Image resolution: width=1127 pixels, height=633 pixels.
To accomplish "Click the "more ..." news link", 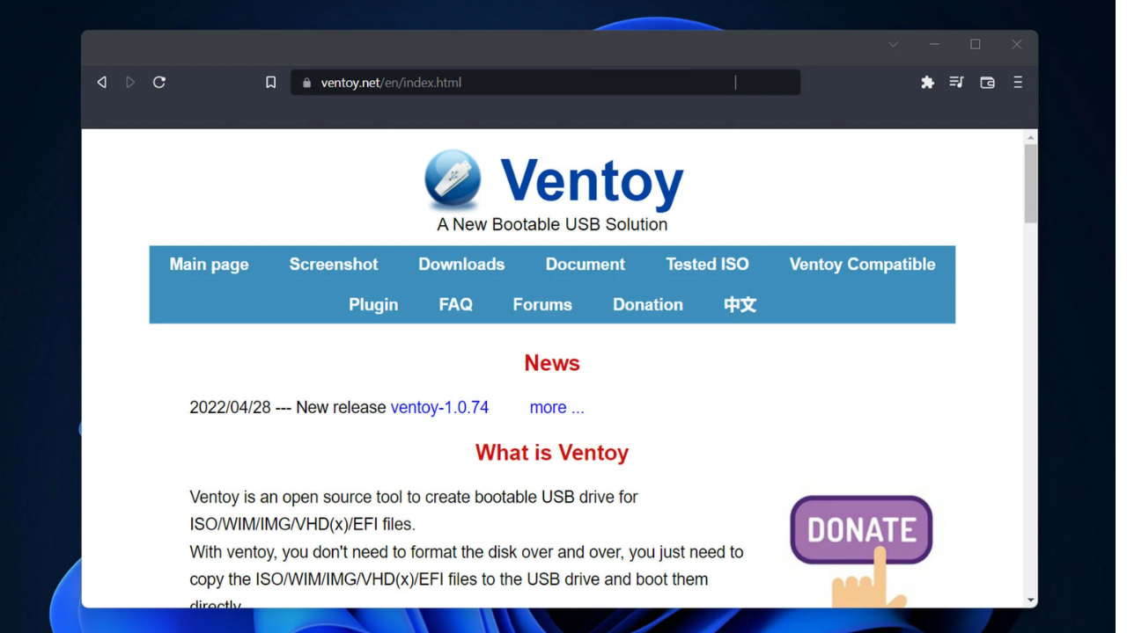I will point(556,408).
